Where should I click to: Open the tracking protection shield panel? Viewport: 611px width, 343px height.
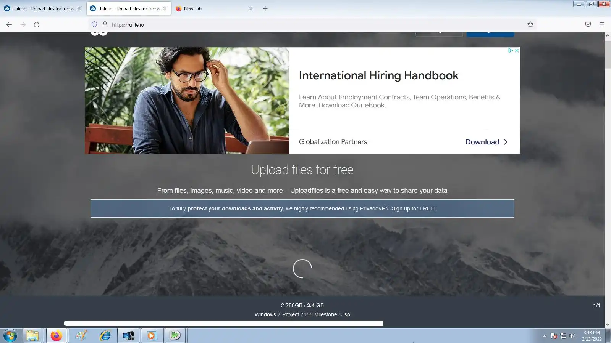click(94, 25)
